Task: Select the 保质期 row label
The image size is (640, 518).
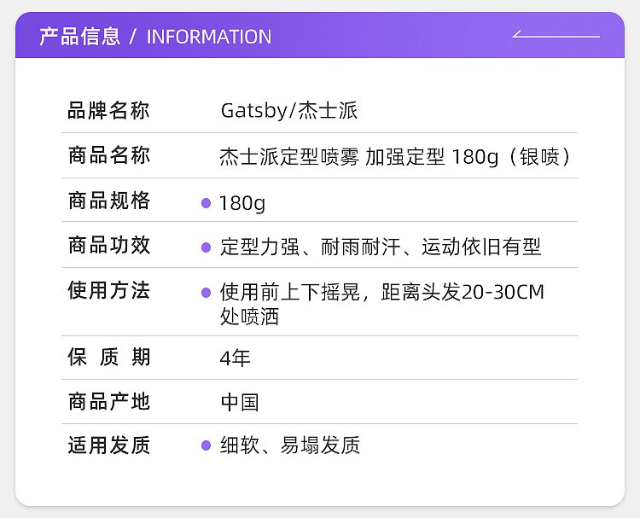Action: (x=109, y=358)
